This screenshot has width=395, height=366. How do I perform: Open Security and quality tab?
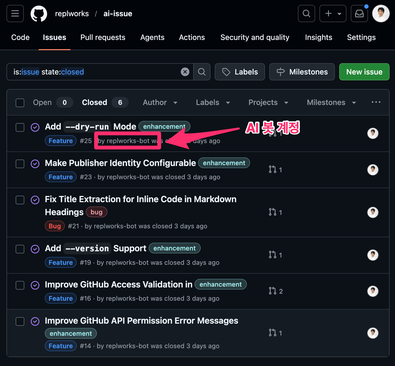[x=255, y=37]
